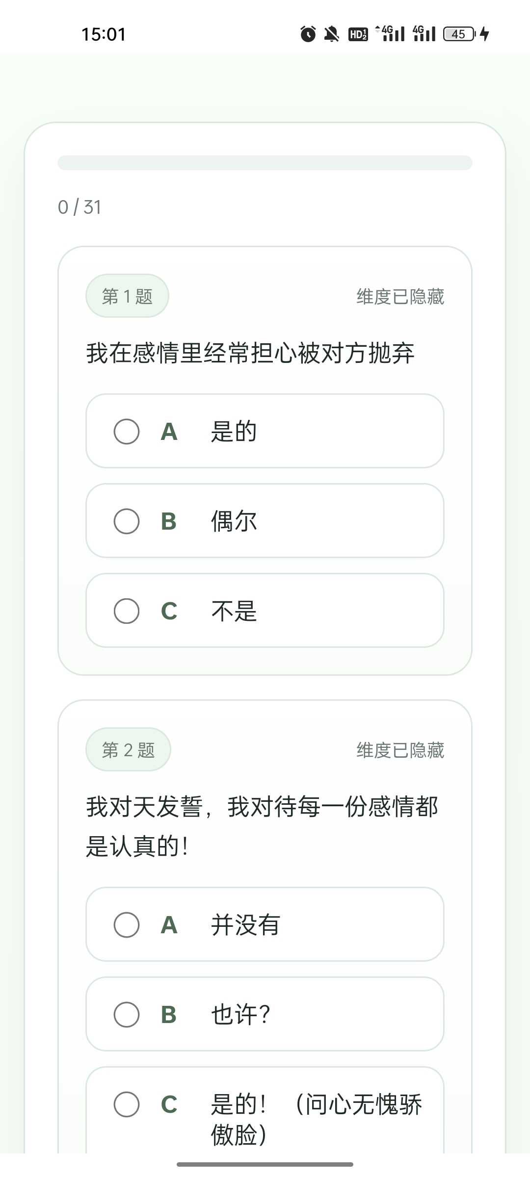The height and width of the screenshot is (1177, 530).
Task: Select radio A 是的 for question 1
Action: pyautogui.click(x=127, y=432)
